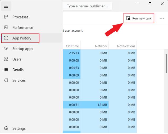Open the Settings gear icon
Screen dimensions: 168x134
click(6, 128)
